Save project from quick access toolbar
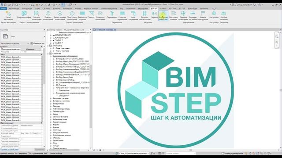Image resolution: width=282 pixels, height=158 pixels. pyautogui.click(x=13, y=5)
